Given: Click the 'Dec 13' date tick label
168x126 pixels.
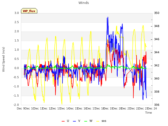Looking at the screenshot, I should 56,109.
